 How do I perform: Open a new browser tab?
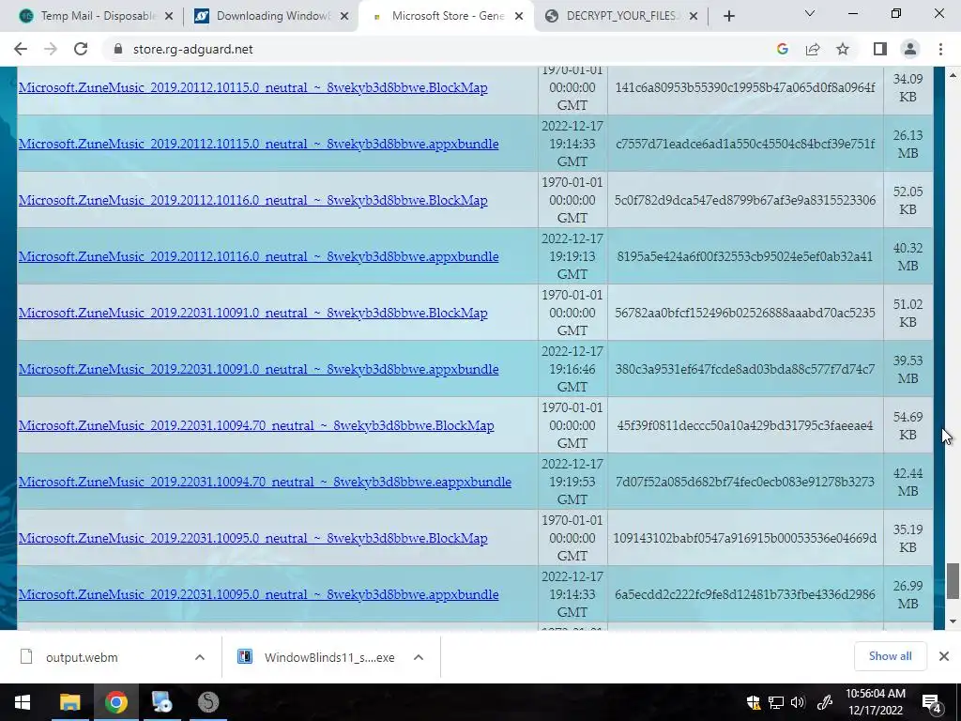click(728, 16)
